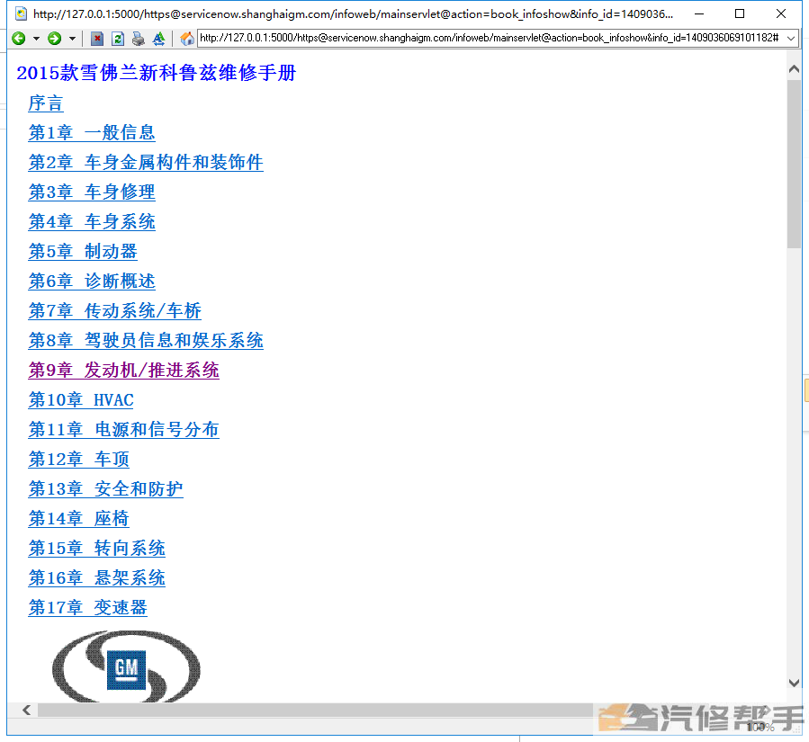The height and width of the screenshot is (742, 809).
Task: Refresh the page using the toolbar icon
Action: pos(118,39)
